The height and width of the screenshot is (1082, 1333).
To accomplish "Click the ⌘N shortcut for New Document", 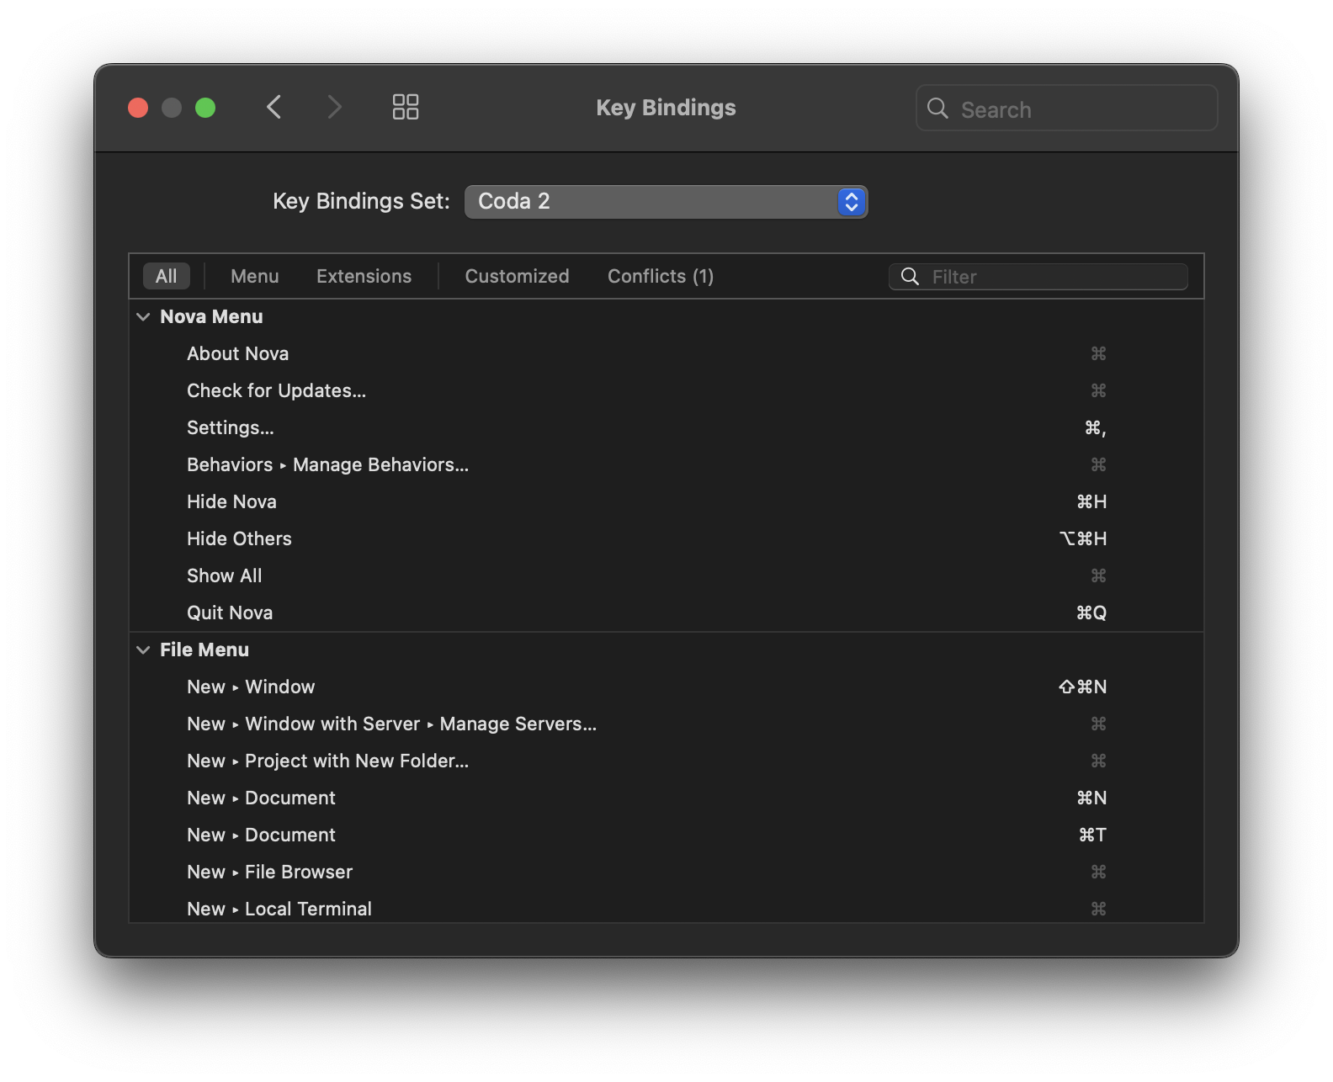I will tap(1091, 798).
